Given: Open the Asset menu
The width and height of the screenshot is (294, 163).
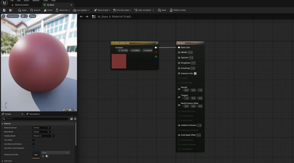Looking at the screenshot, I should pos(26,1).
